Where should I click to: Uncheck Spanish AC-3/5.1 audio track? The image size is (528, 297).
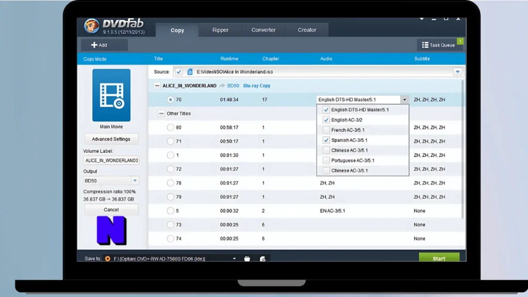(x=326, y=140)
